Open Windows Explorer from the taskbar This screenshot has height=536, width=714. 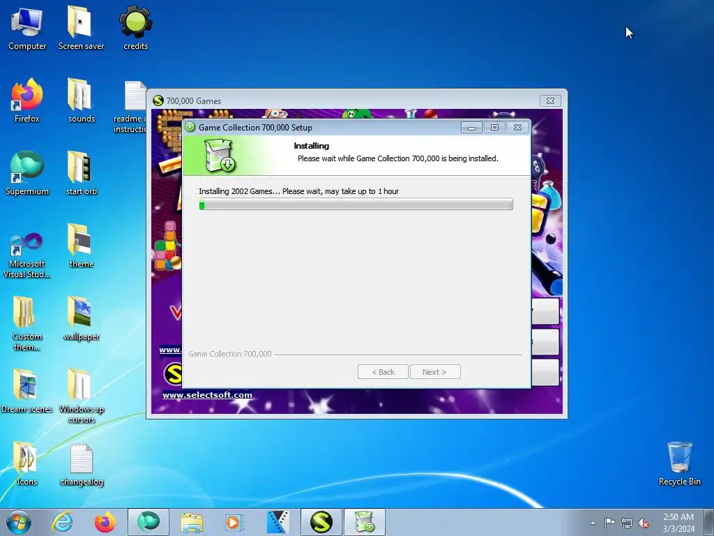click(192, 522)
